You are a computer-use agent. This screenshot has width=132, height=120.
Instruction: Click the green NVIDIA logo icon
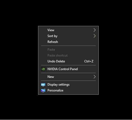[43, 69]
